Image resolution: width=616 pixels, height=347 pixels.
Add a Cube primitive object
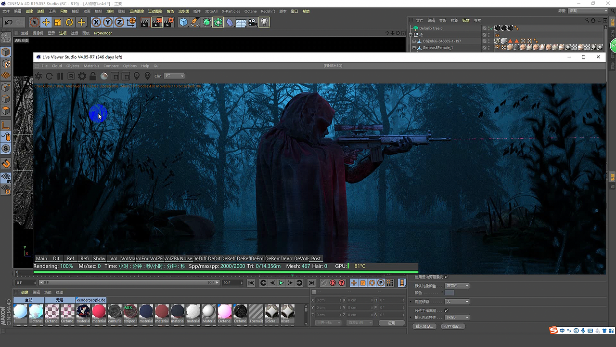pyautogui.click(x=183, y=22)
